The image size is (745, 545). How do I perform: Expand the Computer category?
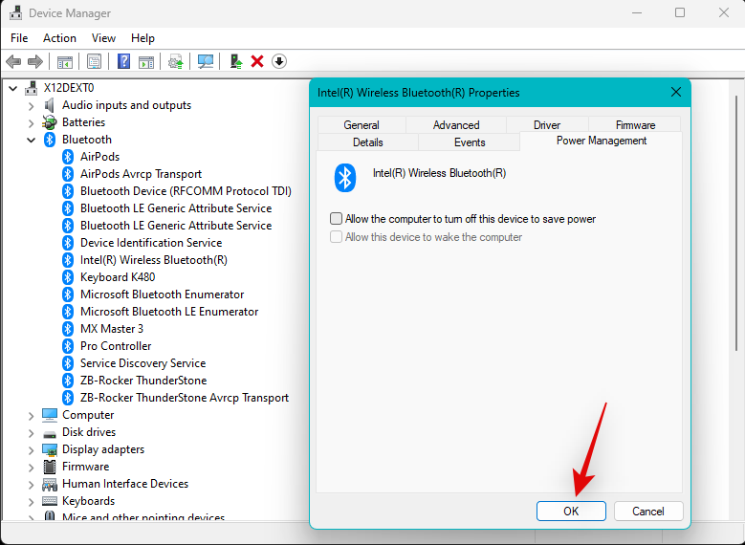31,416
